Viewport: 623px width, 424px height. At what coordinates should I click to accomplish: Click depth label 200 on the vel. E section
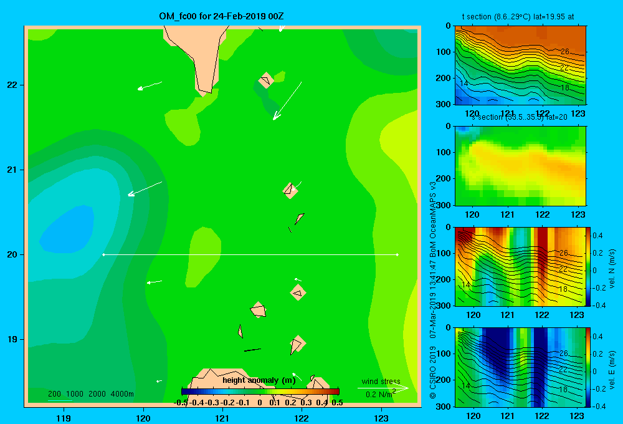coord(444,380)
